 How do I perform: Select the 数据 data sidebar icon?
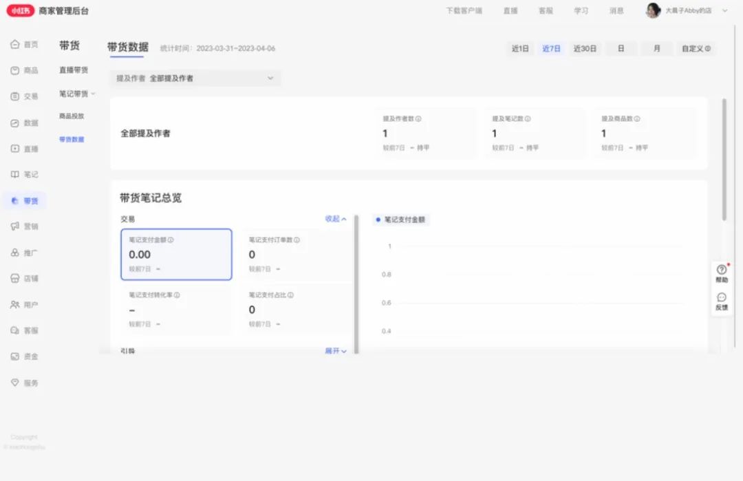(x=14, y=123)
